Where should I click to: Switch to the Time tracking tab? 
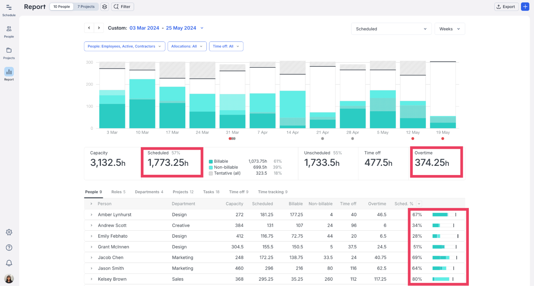pyautogui.click(x=272, y=192)
